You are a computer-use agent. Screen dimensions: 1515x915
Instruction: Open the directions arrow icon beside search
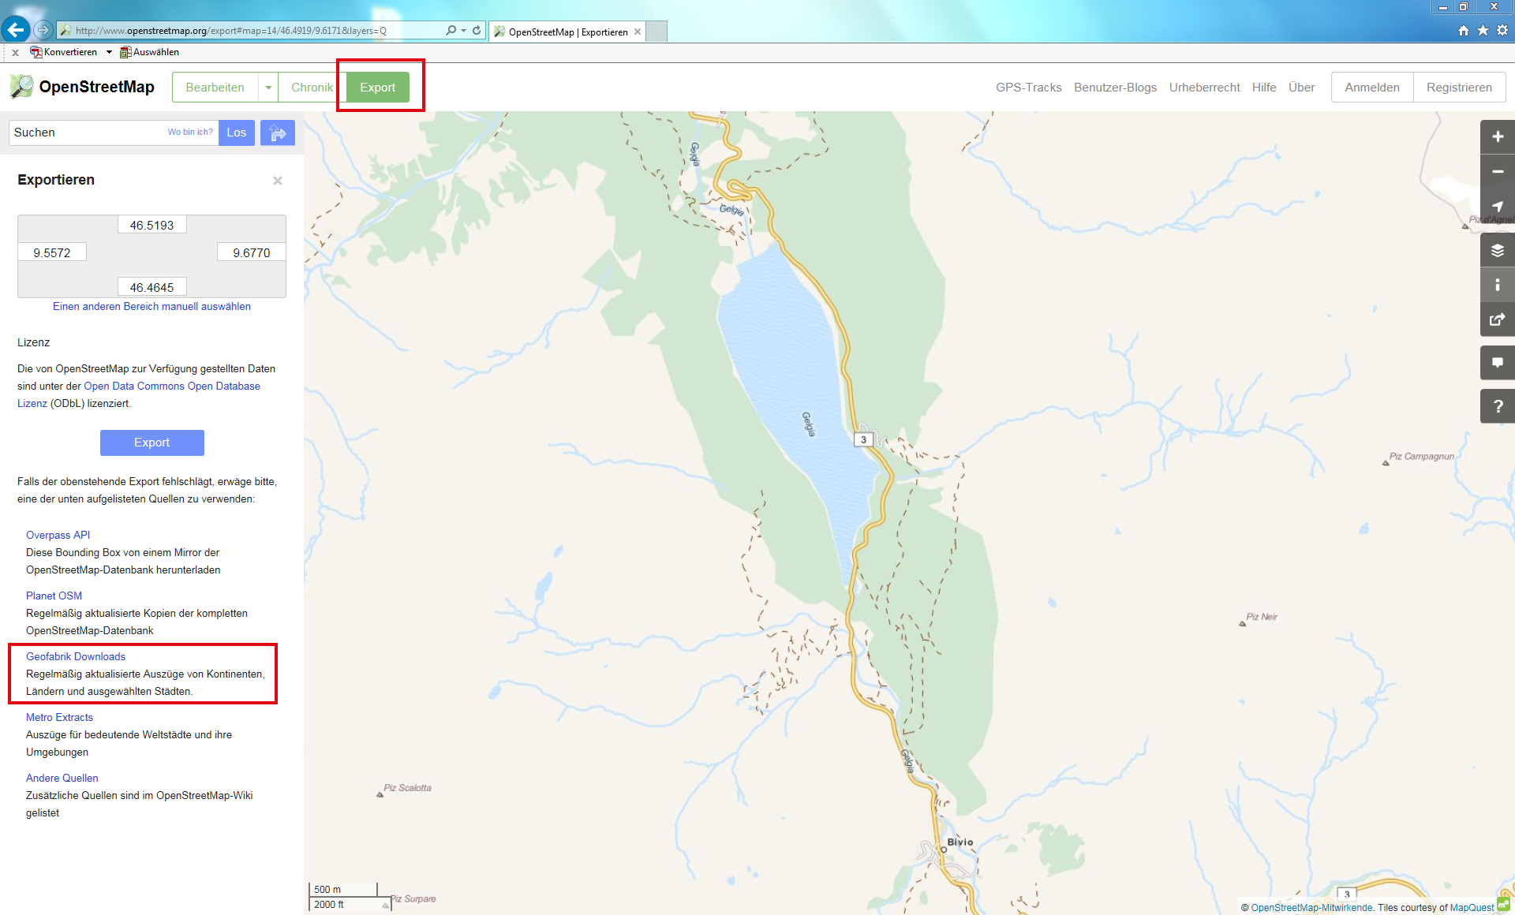coord(278,133)
